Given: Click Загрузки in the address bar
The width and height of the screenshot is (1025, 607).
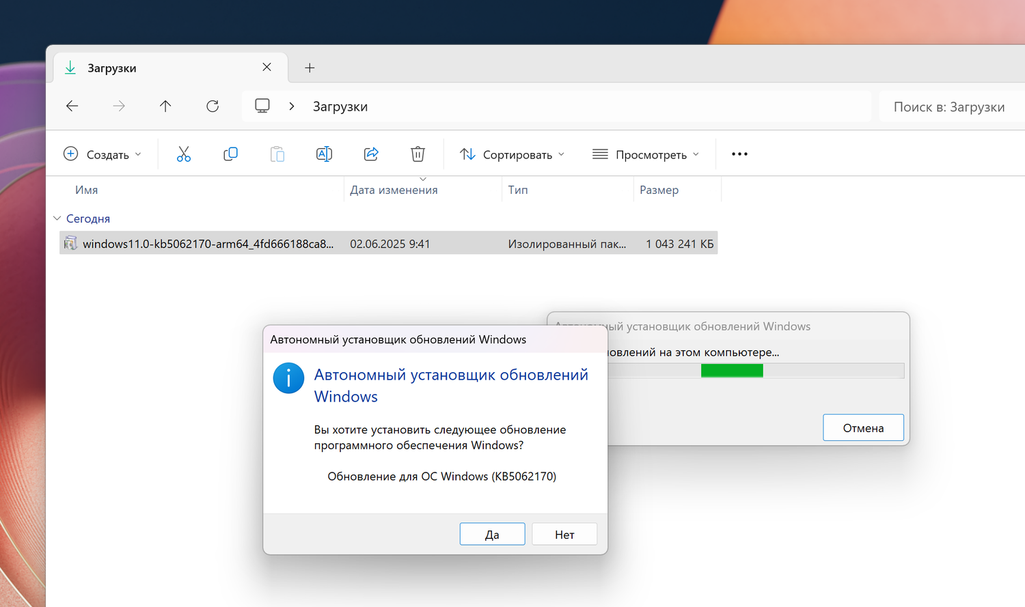Looking at the screenshot, I should point(340,107).
